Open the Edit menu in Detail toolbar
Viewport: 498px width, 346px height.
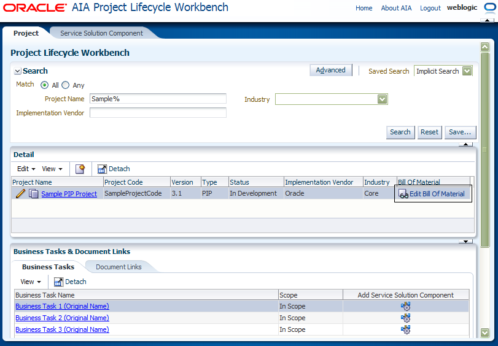[26, 169]
